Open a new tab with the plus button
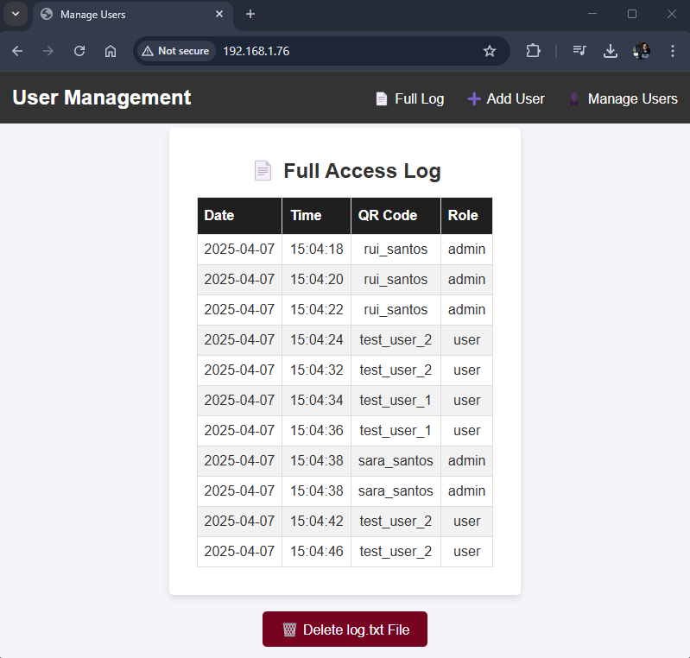Viewport: 690px width, 658px height. tap(250, 14)
